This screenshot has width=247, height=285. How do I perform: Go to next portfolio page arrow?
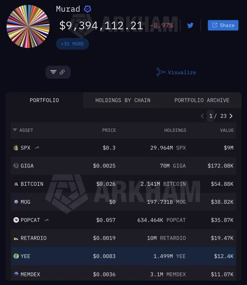(231, 116)
